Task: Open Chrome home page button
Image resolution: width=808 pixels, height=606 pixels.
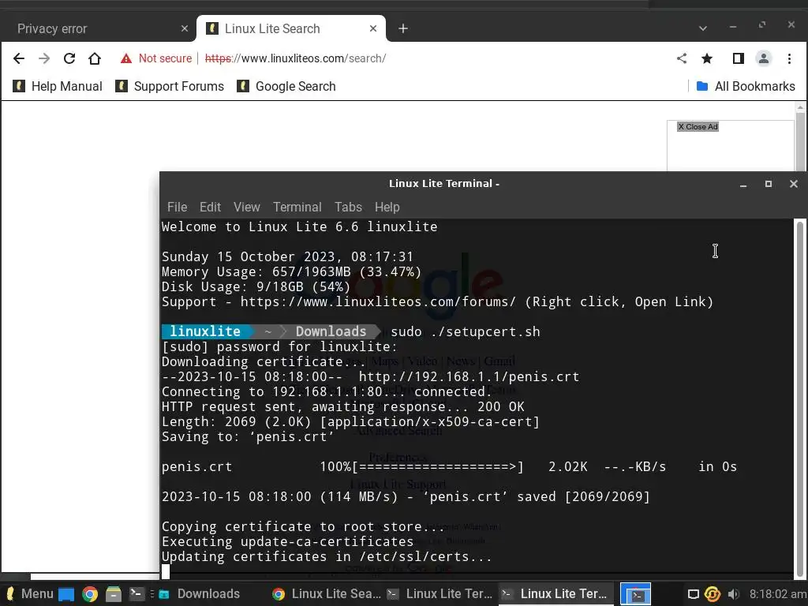Action: [95, 58]
